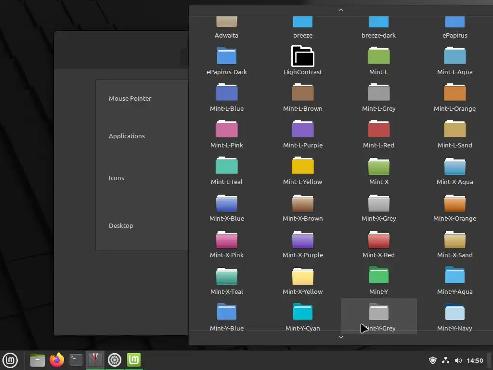Pick Mint-X-Grey icon theme
The width and height of the screenshot is (493, 370).
pyautogui.click(x=378, y=207)
